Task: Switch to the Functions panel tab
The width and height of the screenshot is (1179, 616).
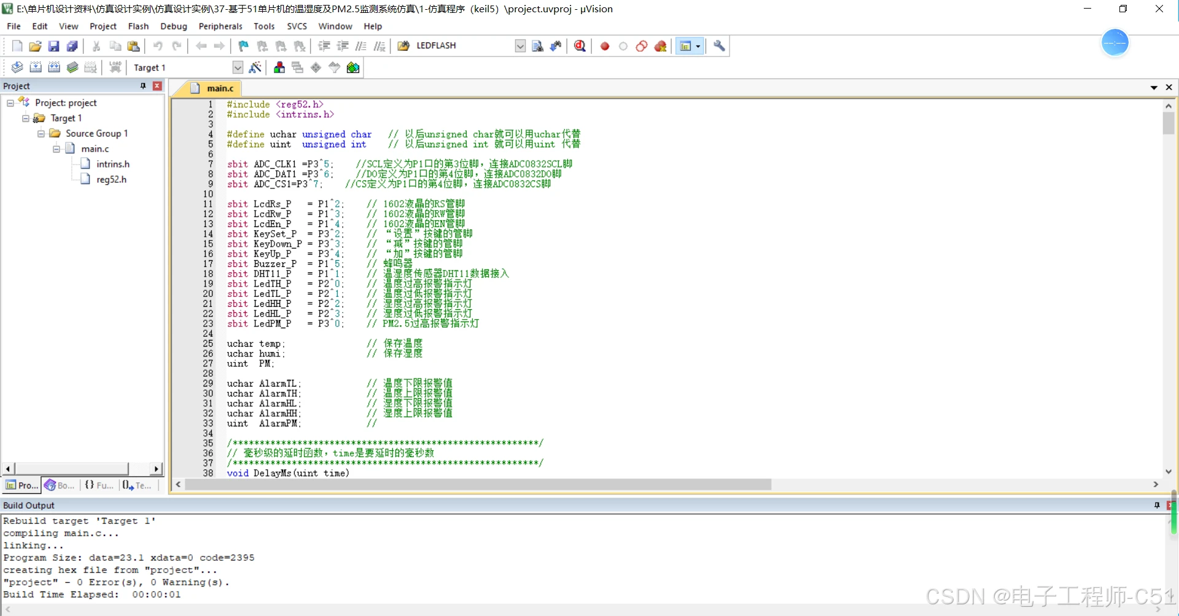Action: click(x=99, y=485)
